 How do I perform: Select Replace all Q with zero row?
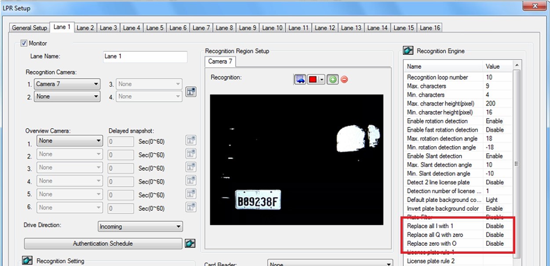point(458,235)
